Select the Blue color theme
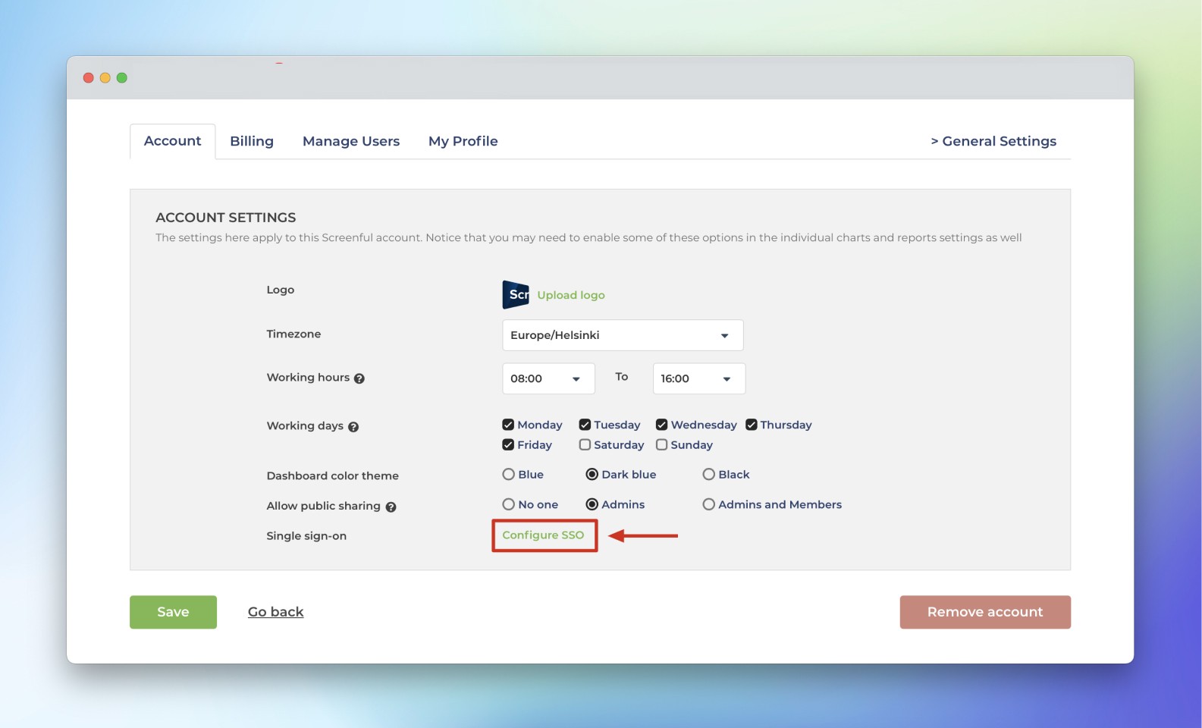The width and height of the screenshot is (1202, 728). coord(508,474)
